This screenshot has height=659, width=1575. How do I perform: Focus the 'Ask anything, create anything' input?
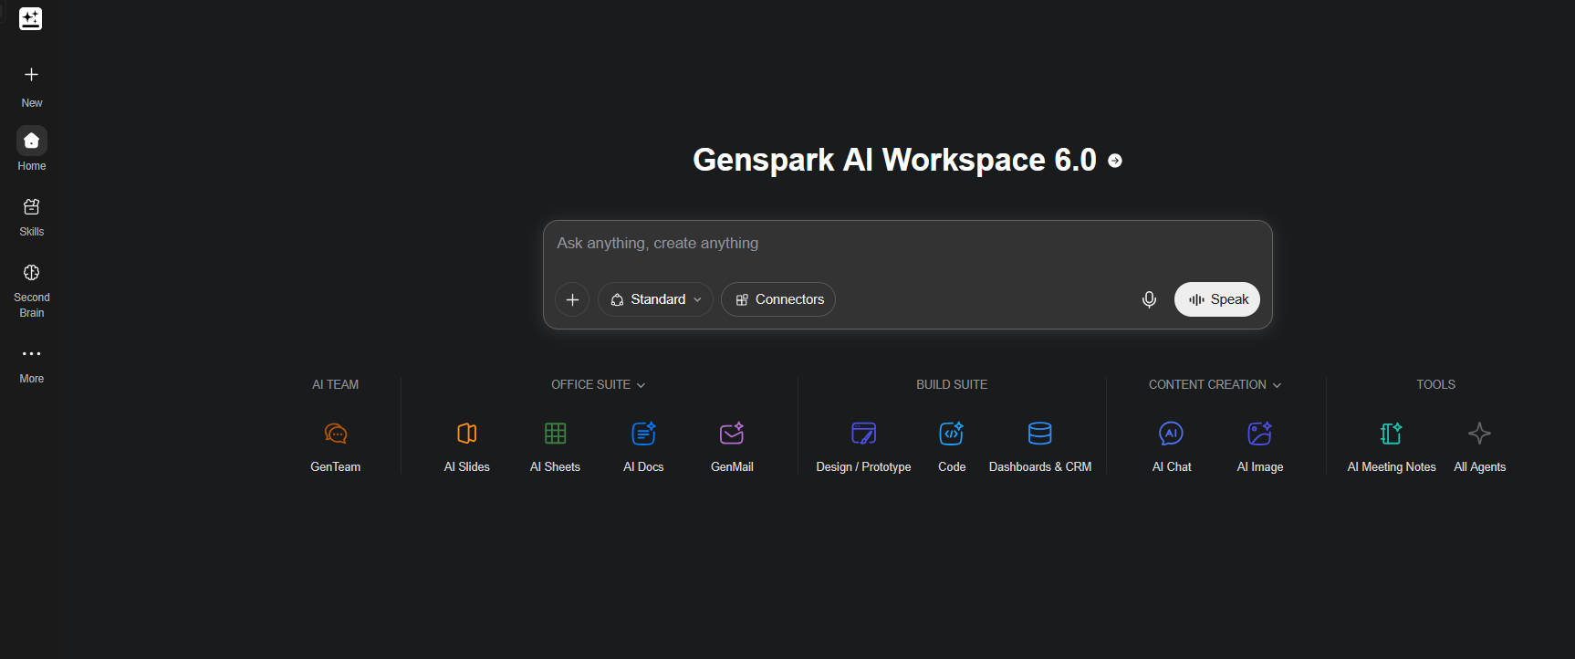click(x=907, y=244)
